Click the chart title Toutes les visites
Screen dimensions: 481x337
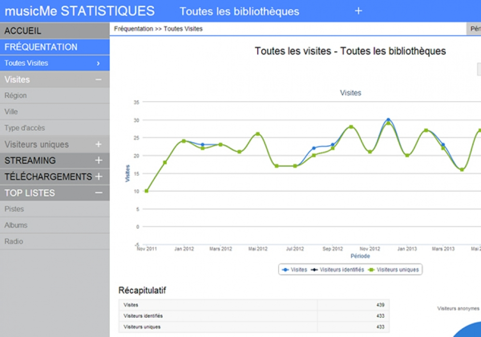pyautogui.click(x=350, y=51)
